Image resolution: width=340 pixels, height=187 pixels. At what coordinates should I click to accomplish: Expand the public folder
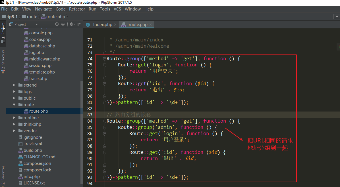(14, 98)
